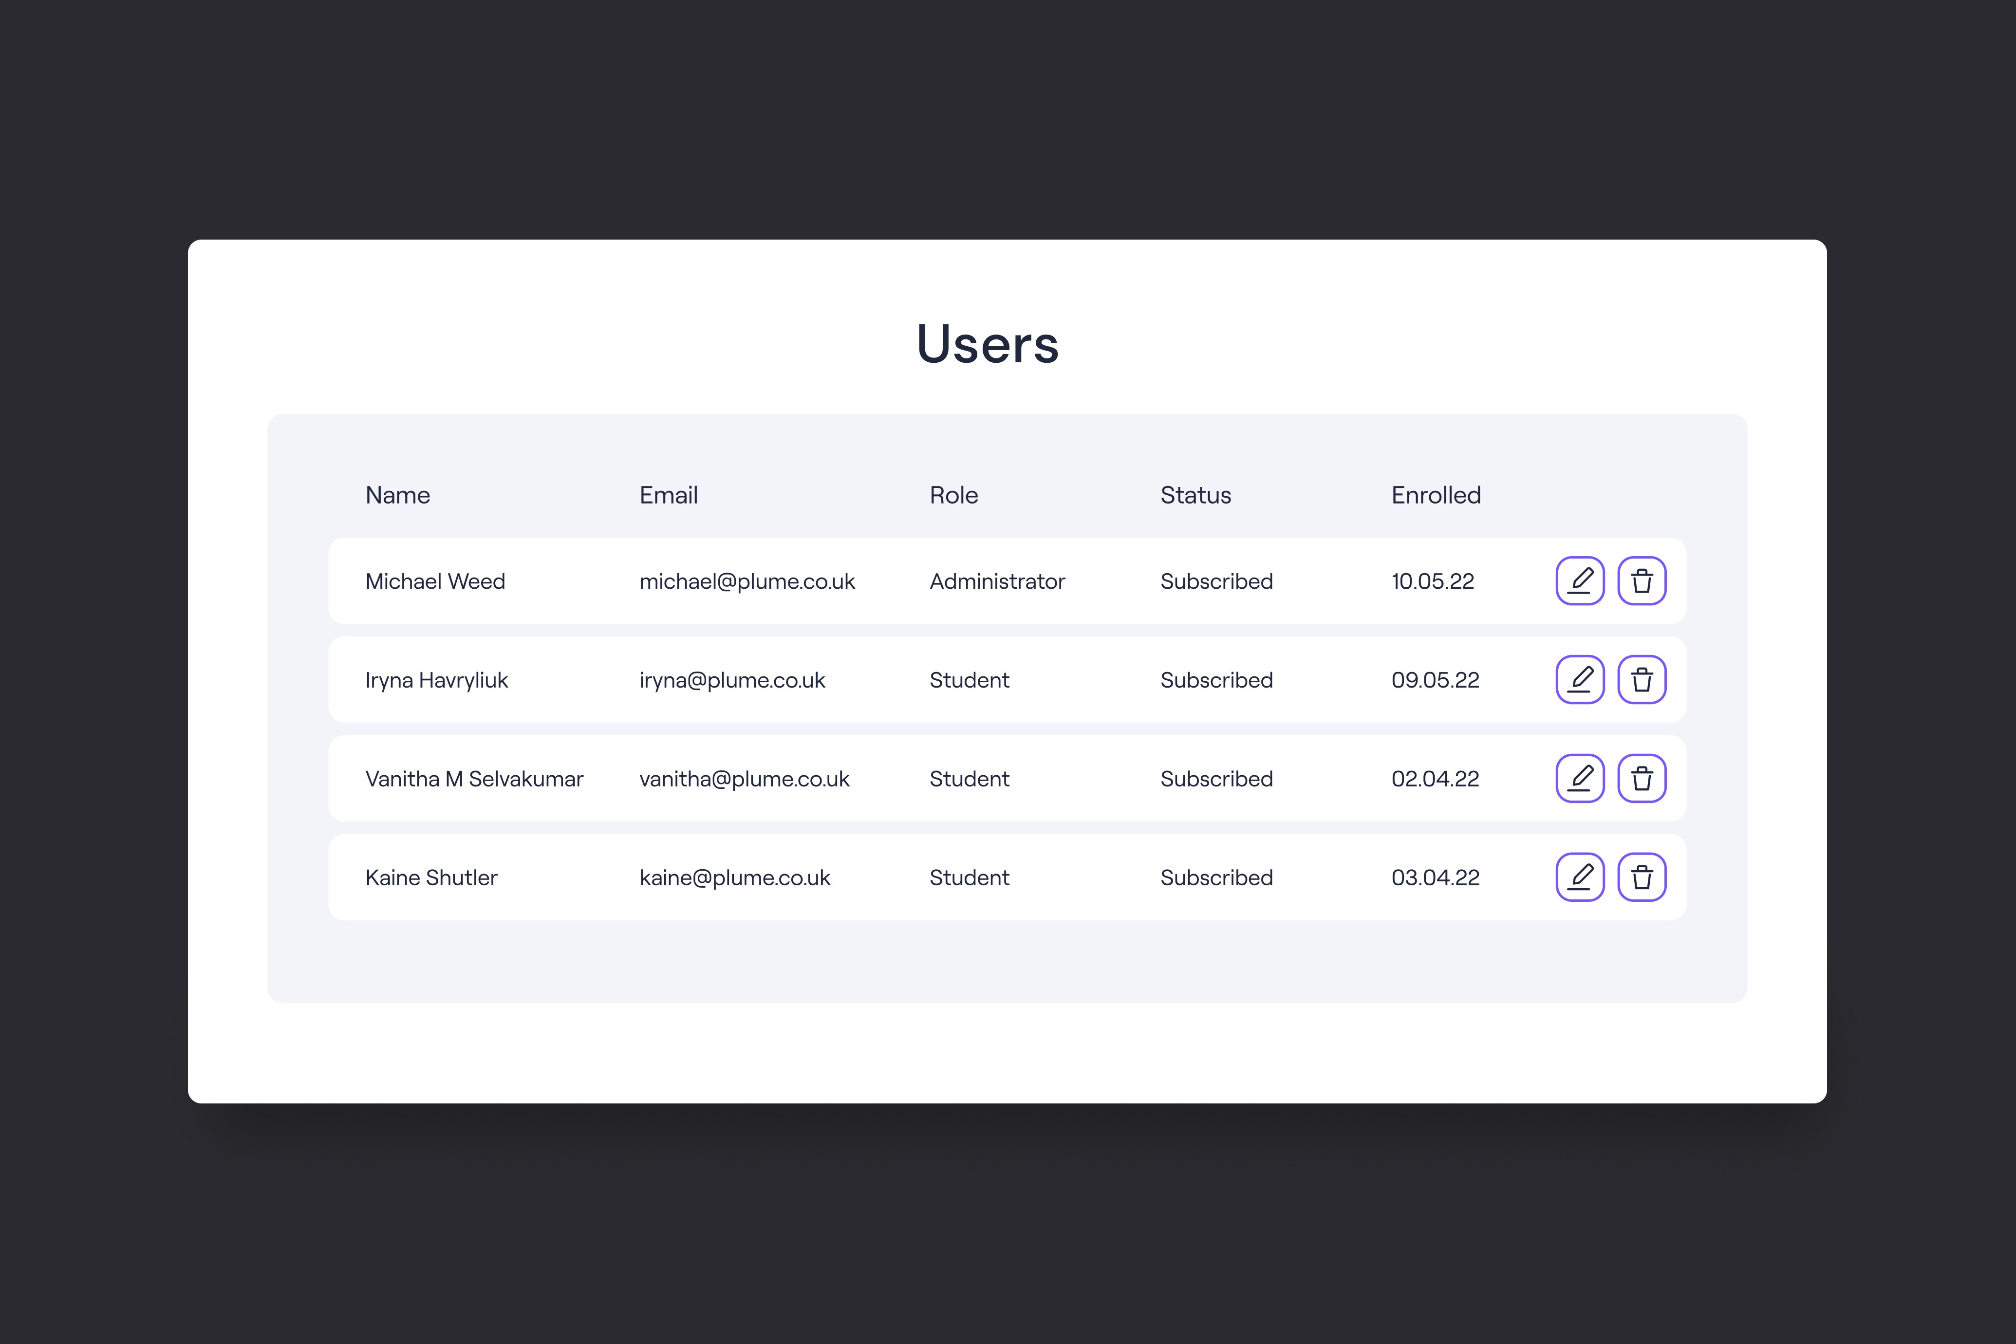Select the Kaine Shutler name cell
The height and width of the screenshot is (1344, 2016).
pyautogui.click(x=431, y=877)
